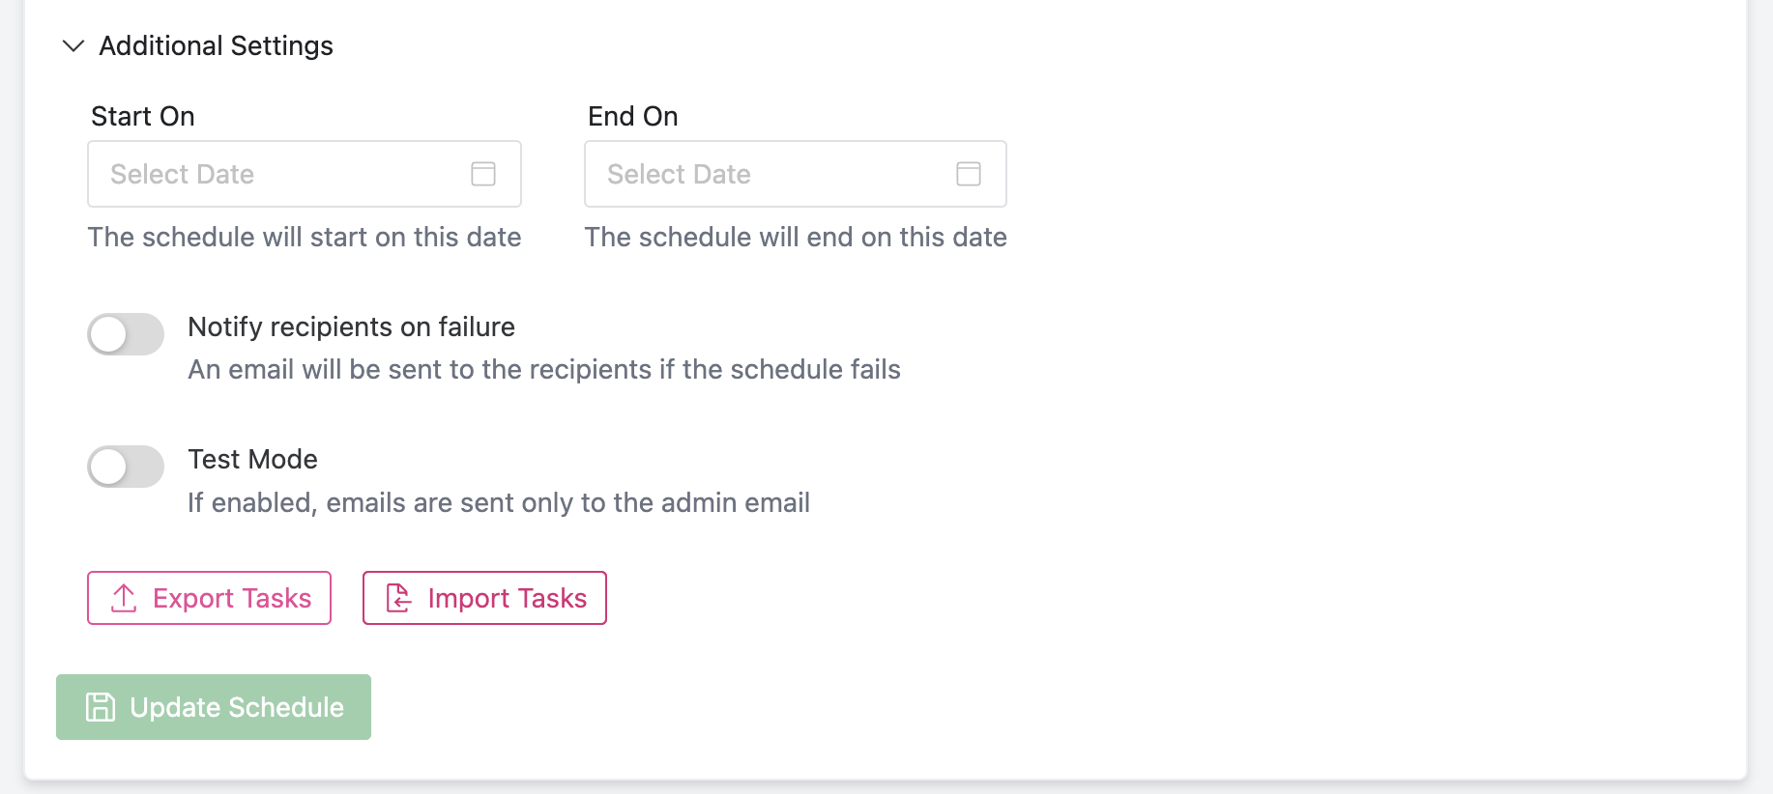Click the "Start On" field label
Image resolution: width=1773 pixels, height=794 pixels.
(x=143, y=117)
